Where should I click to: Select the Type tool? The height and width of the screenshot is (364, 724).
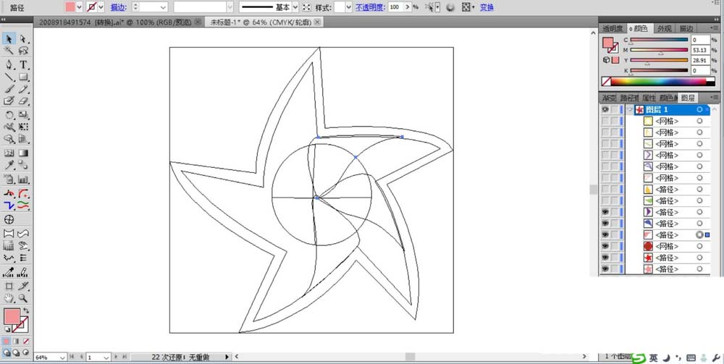pyautogui.click(x=24, y=64)
